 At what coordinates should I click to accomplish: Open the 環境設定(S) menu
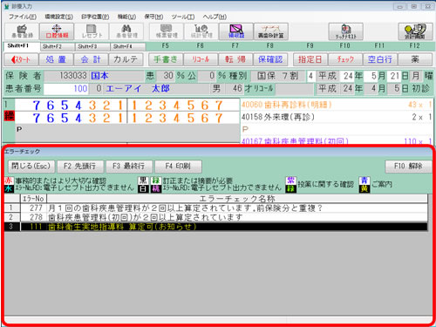(59, 17)
